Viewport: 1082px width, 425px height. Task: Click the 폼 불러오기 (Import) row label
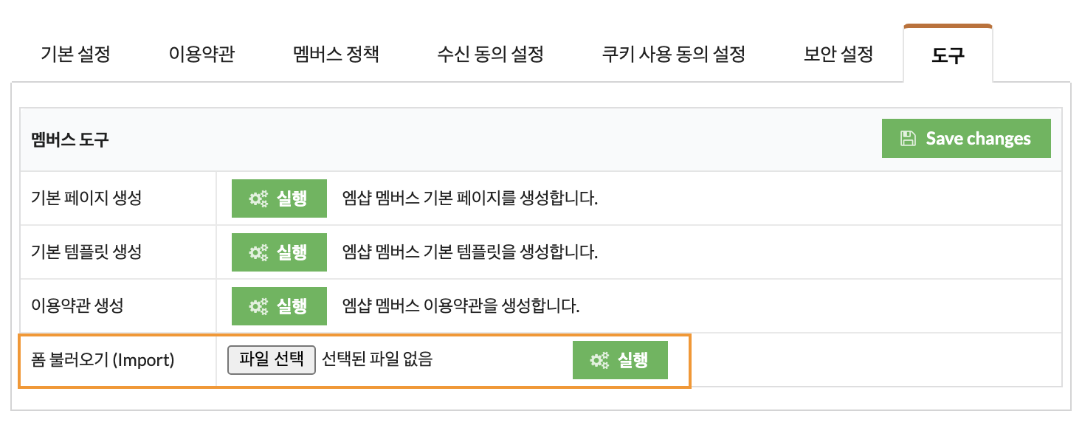point(103,361)
